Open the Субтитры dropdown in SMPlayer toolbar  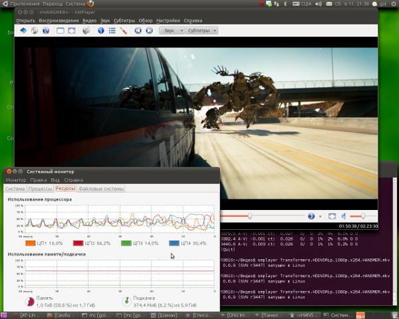click(201, 31)
